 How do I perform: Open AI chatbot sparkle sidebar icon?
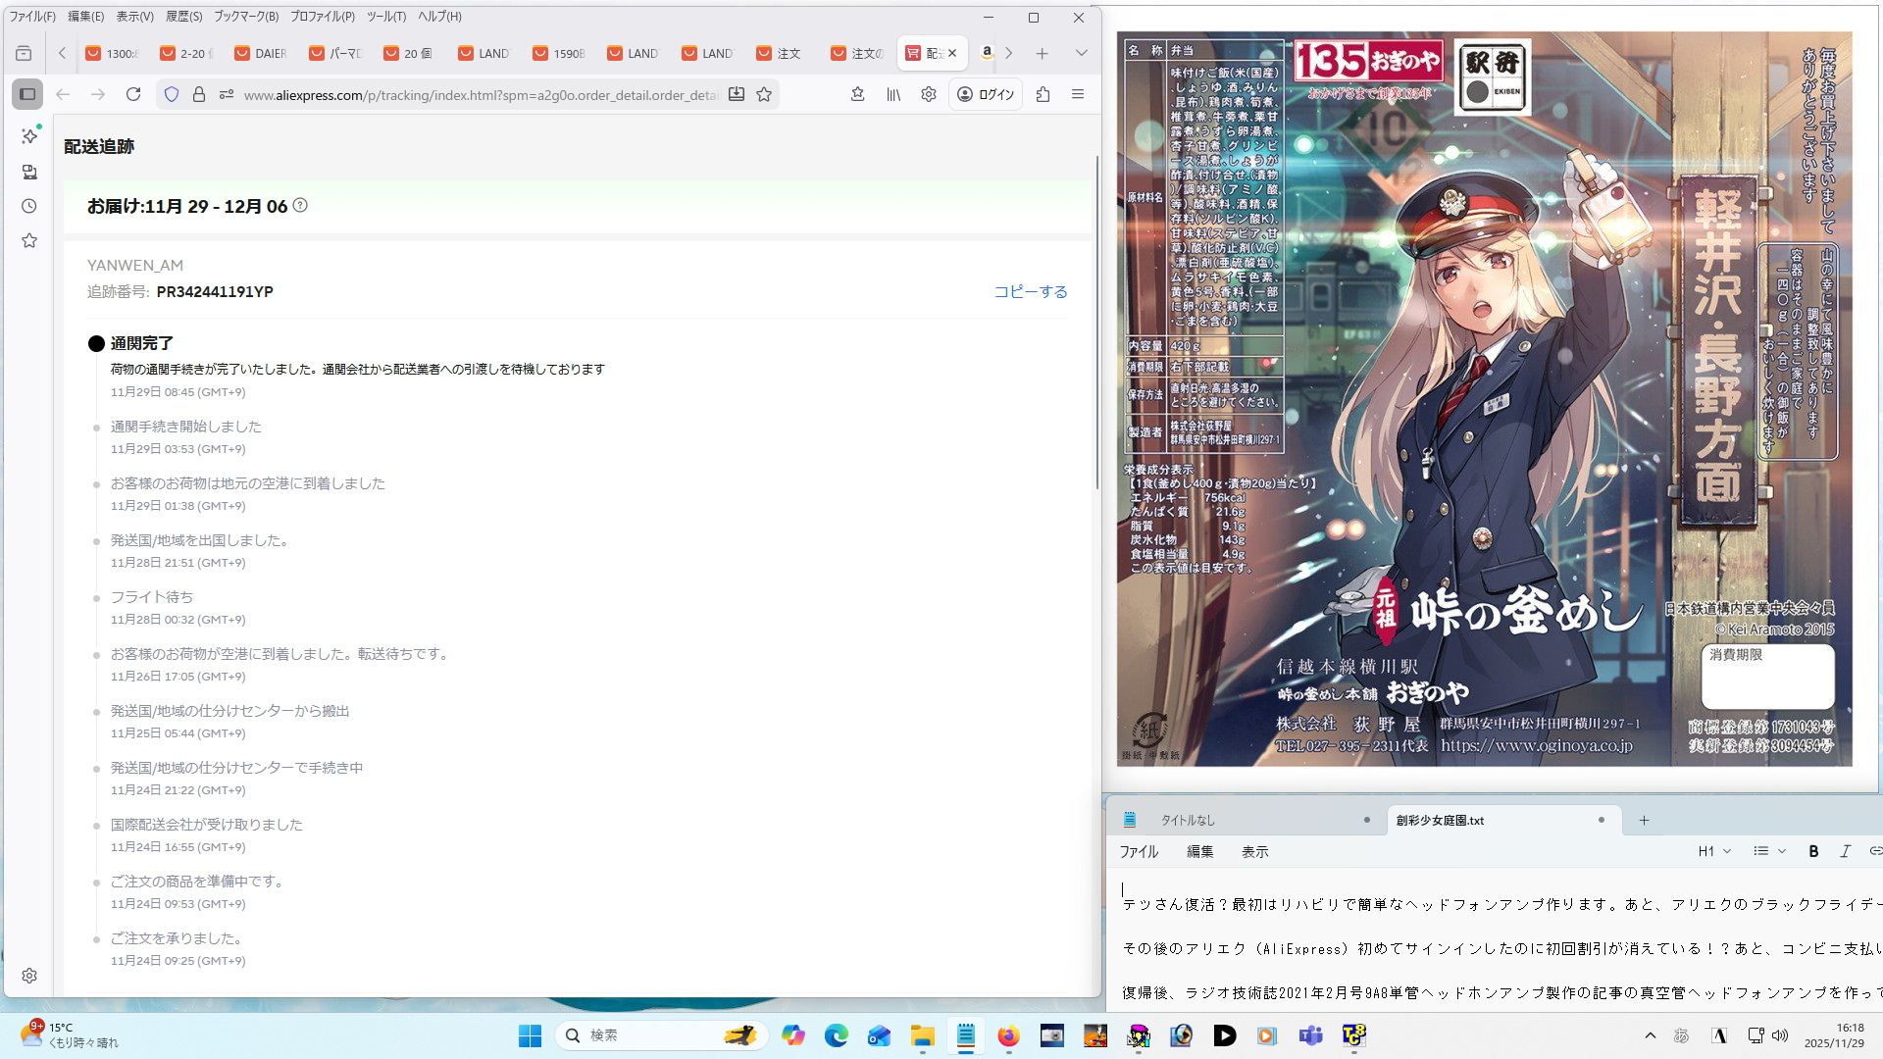pos(29,135)
